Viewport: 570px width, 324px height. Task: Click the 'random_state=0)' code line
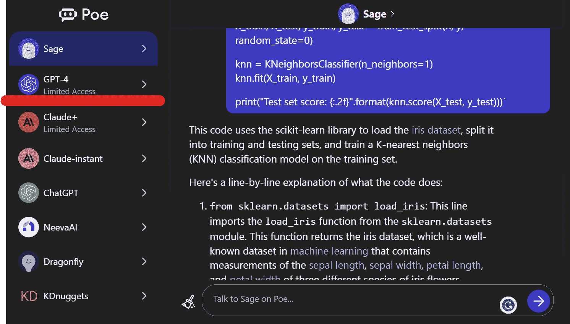[x=274, y=41]
